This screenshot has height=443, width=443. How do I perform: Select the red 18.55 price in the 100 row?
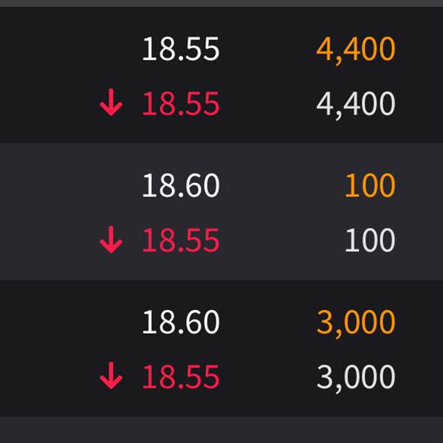tap(180, 241)
